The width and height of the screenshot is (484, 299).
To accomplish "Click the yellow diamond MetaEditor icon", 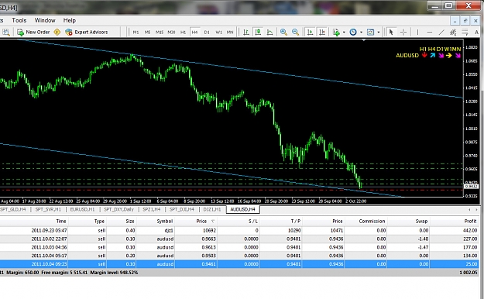I will pyautogui.click(x=57, y=32).
